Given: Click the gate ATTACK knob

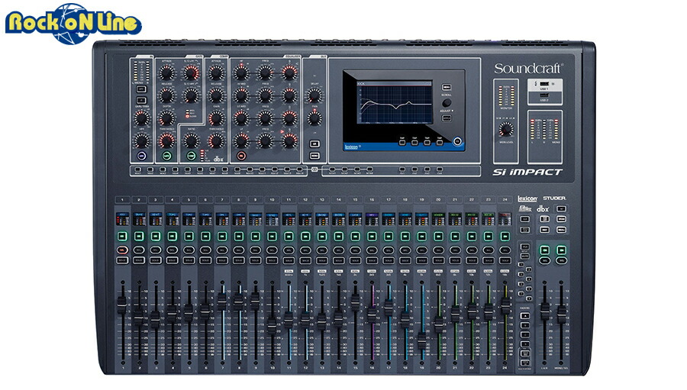Looking at the screenshot, I should (166, 73).
